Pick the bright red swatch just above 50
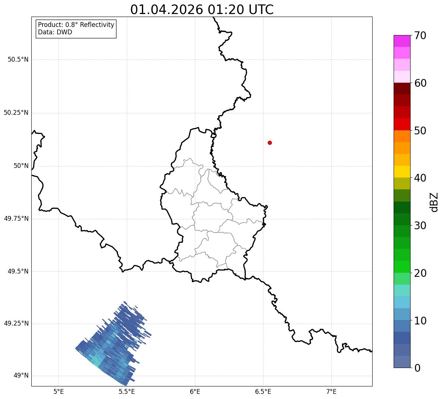The image size is (443, 399). click(402, 124)
